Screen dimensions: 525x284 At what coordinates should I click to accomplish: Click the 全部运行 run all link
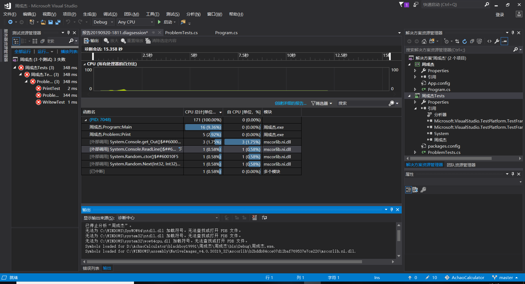pos(23,51)
